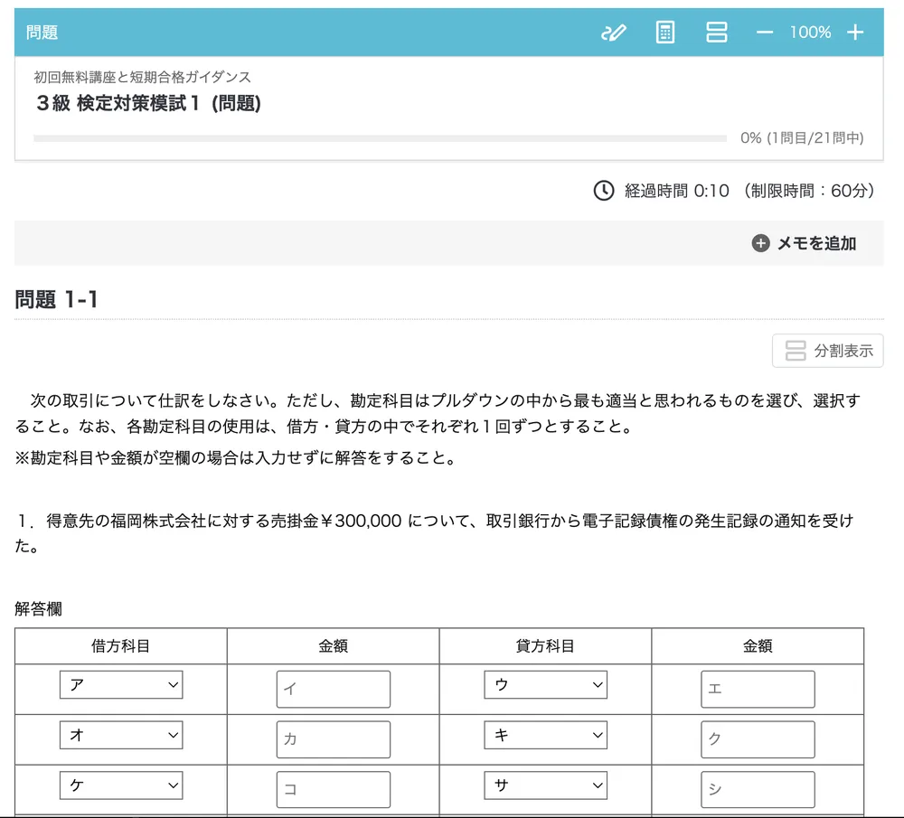Click the 100% zoom level text
Image resolution: width=904 pixels, height=818 pixels.
(810, 33)
